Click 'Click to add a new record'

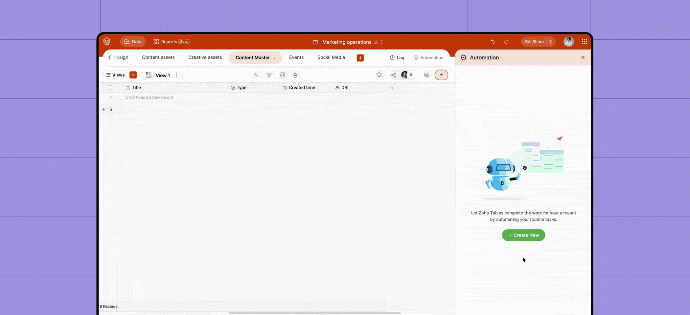(149, 97)
